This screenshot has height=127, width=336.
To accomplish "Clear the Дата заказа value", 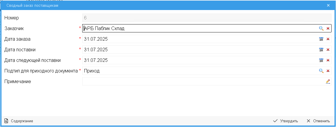I will pos(328,39).
